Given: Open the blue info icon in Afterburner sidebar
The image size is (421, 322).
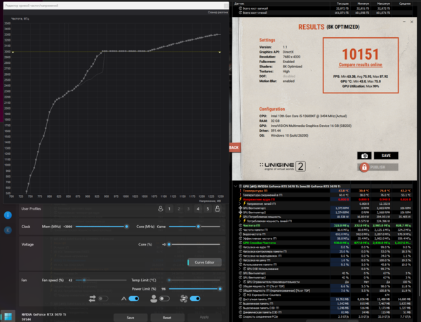Looking at the screenshot, I should pos(8,215).
